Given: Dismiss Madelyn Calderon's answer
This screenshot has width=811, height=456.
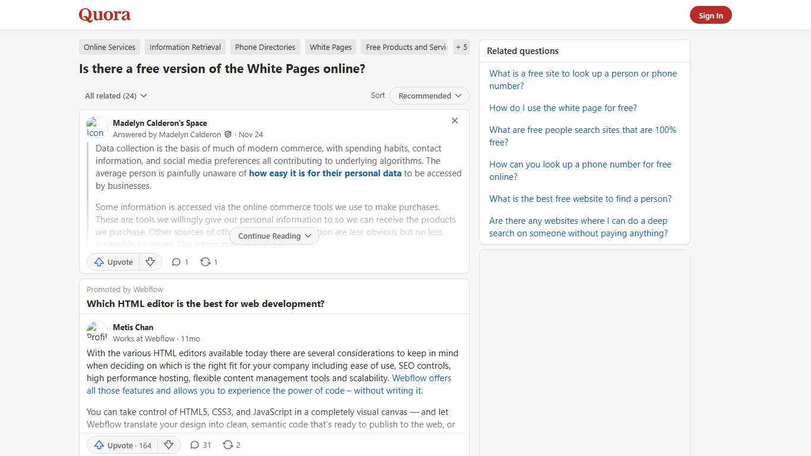Looking at the screenshot, I should click(455, 121).
